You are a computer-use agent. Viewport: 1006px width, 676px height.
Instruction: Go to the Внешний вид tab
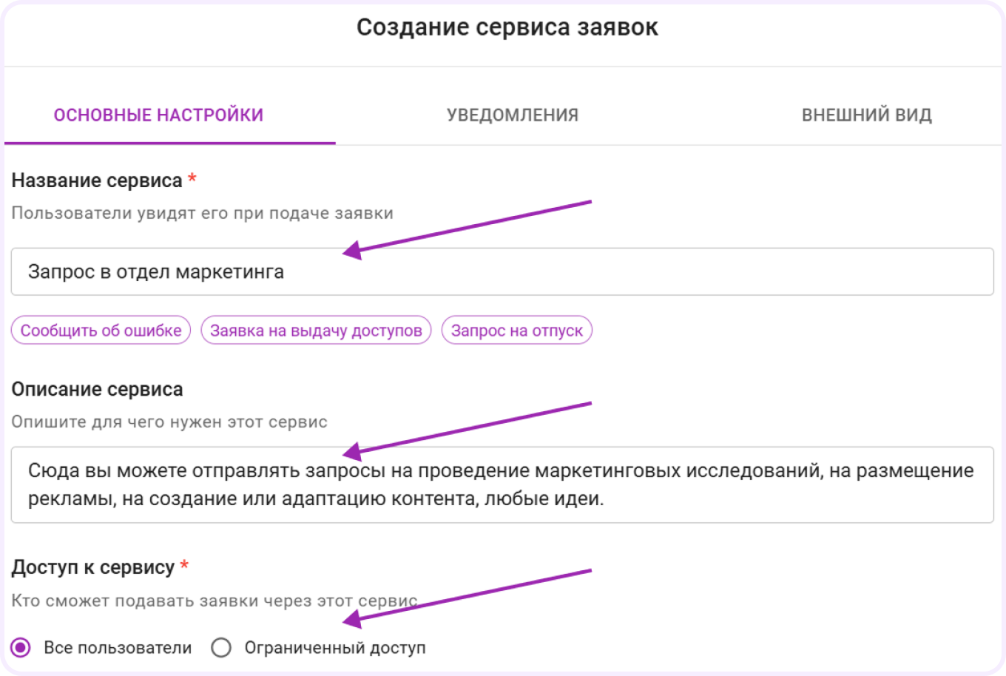click(867, 115)
